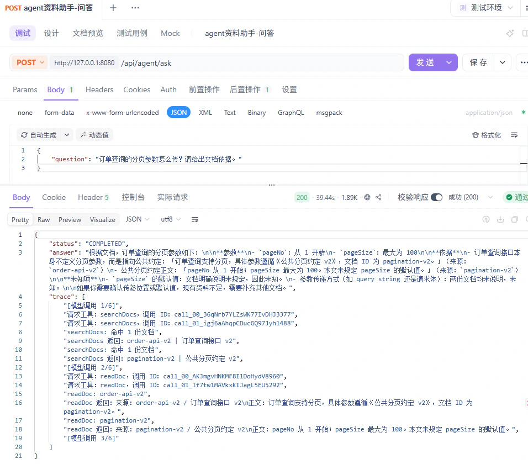528x464 pixels.
Task: Click the response word-wrap lines icon
Action: click(x=194, y=219)
